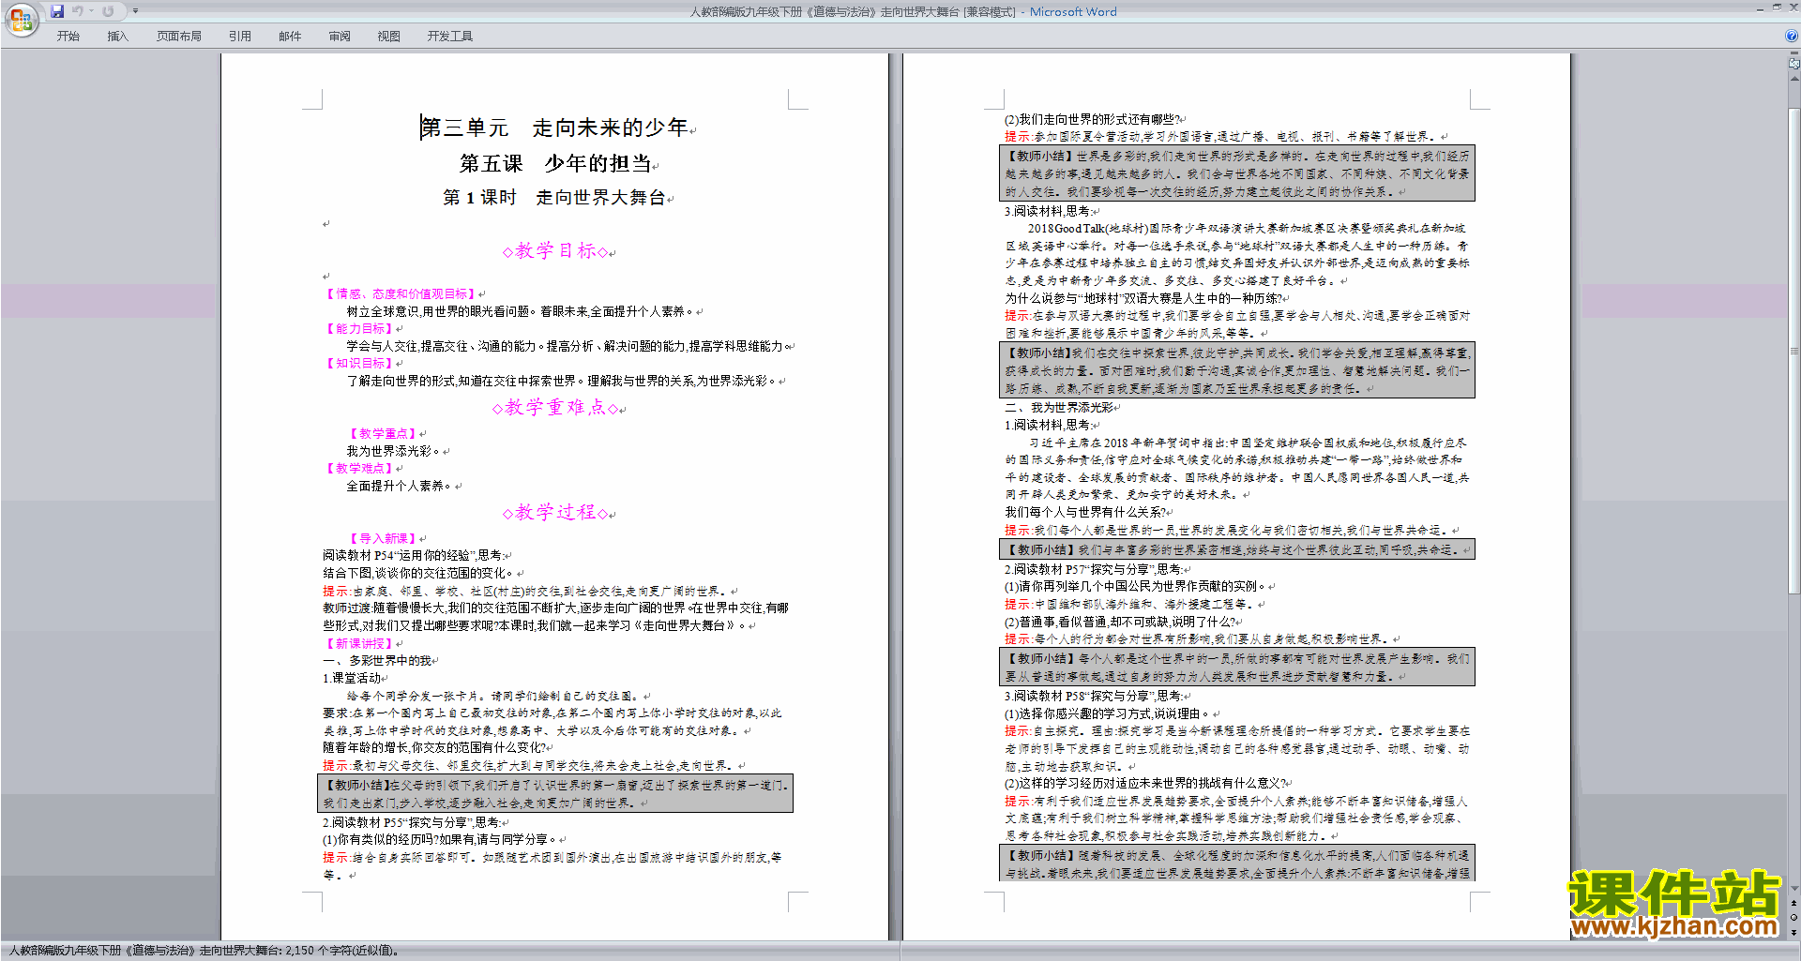The width and height of the screenshot is (1801, 961).
Task: Click the vertical scrollbar down arrow
Action: (x=1794, y=888)
